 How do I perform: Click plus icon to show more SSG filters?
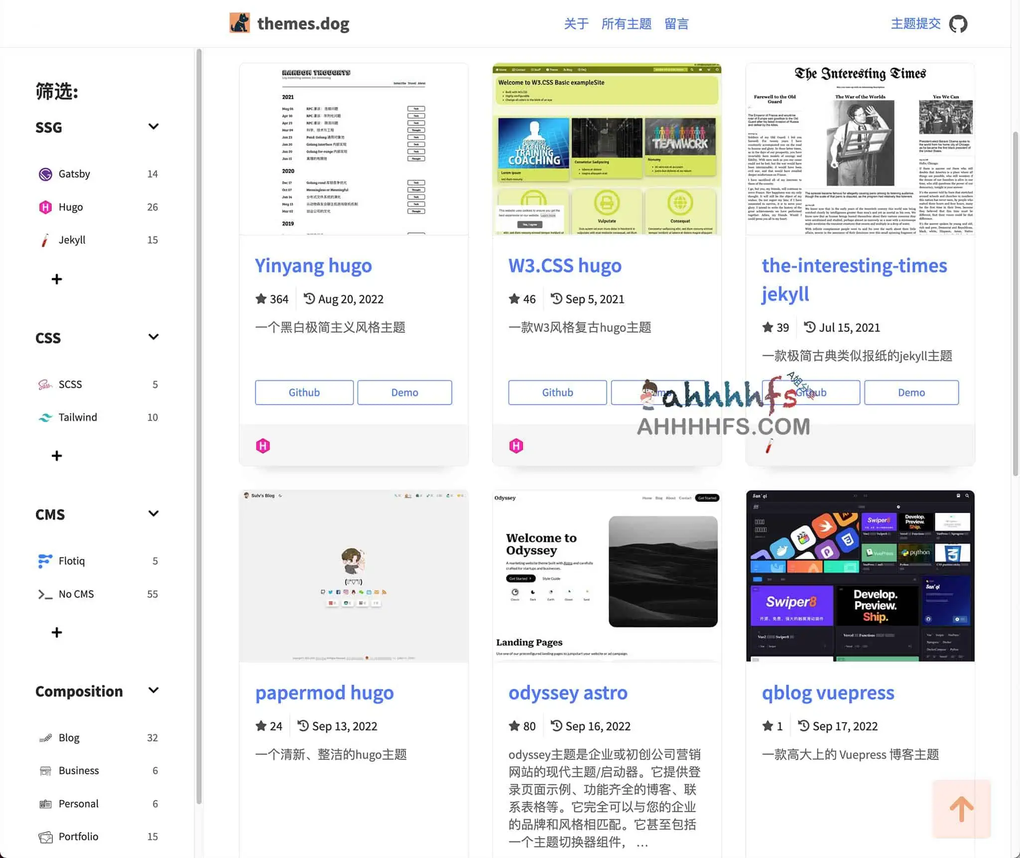57,279
